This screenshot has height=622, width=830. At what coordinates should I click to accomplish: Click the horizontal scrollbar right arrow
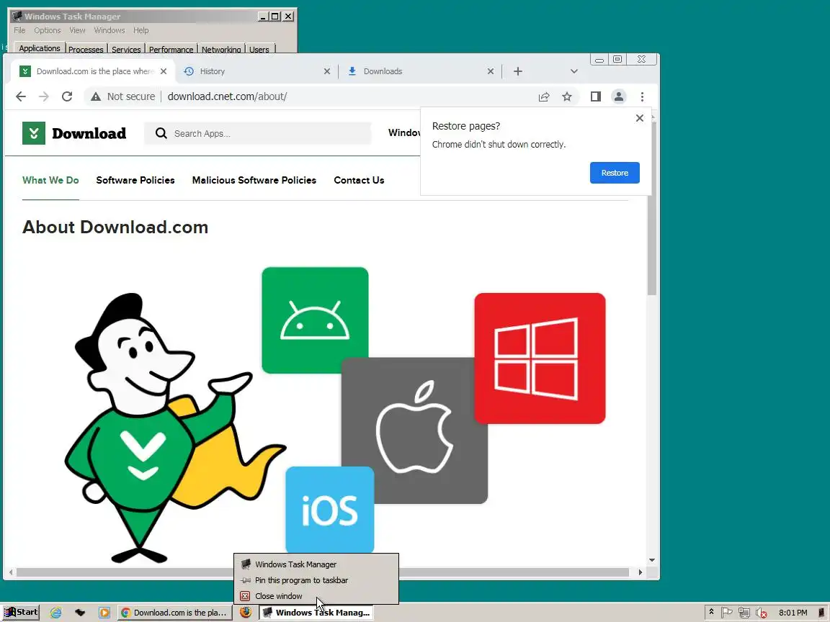[641, 572]
